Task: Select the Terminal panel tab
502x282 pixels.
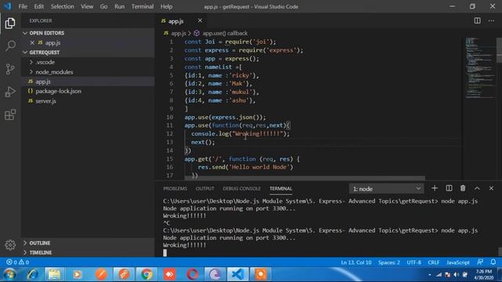Action: coord(281,189)
